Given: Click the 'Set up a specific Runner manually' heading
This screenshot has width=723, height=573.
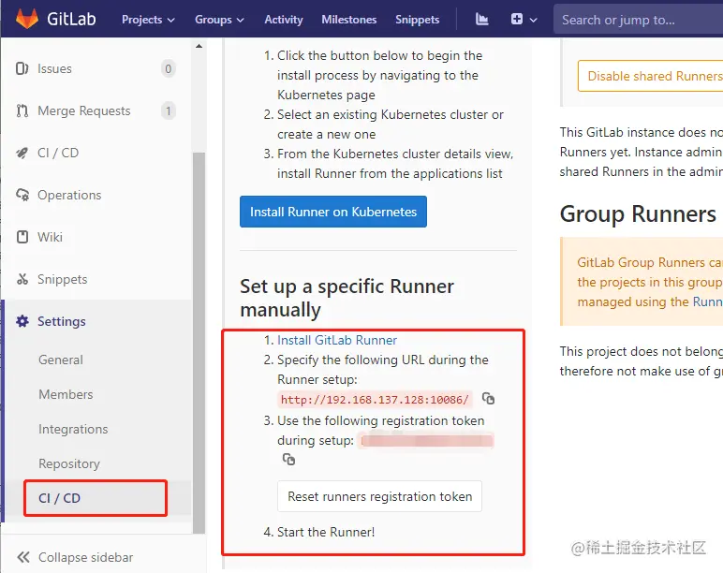Looking at the screenshot, I should [347, 298].
